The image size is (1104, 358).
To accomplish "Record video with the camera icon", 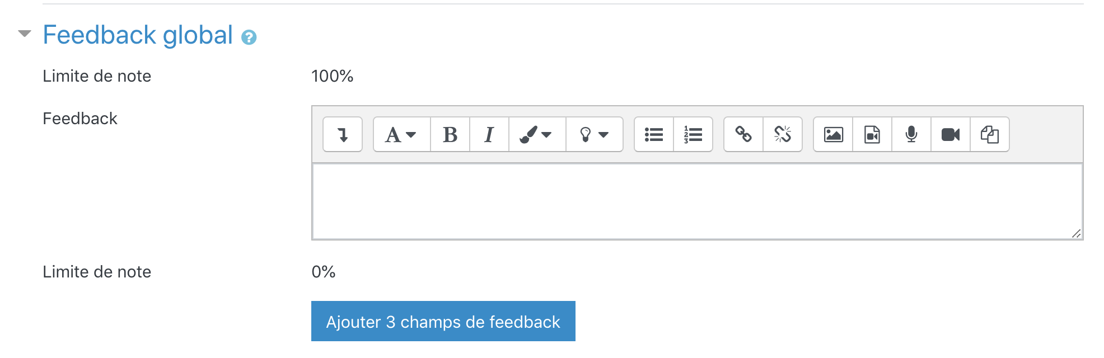I will point(951,134).
